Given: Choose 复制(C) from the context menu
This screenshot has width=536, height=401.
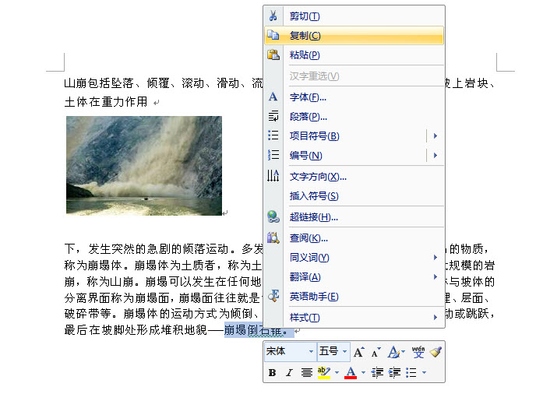Looking at the screenshot, I should pyautogui.click(x=354, y=36).
